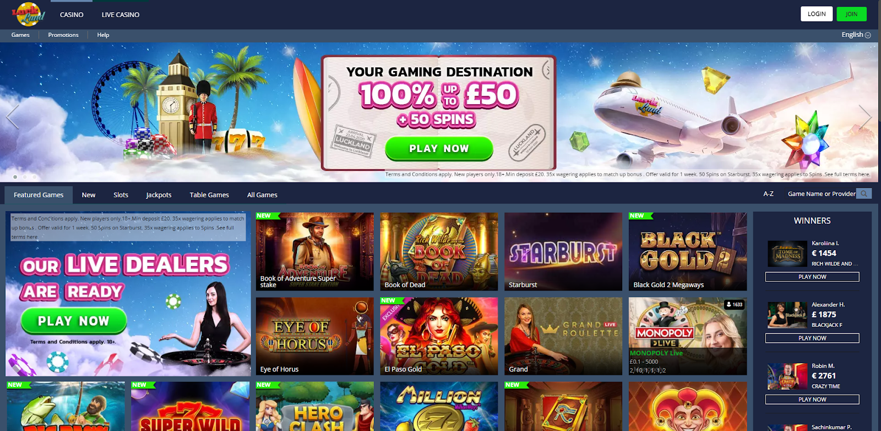Click the LuckLand logo
The width and height of the screenshot is (881, 431).
coord(28,14)
